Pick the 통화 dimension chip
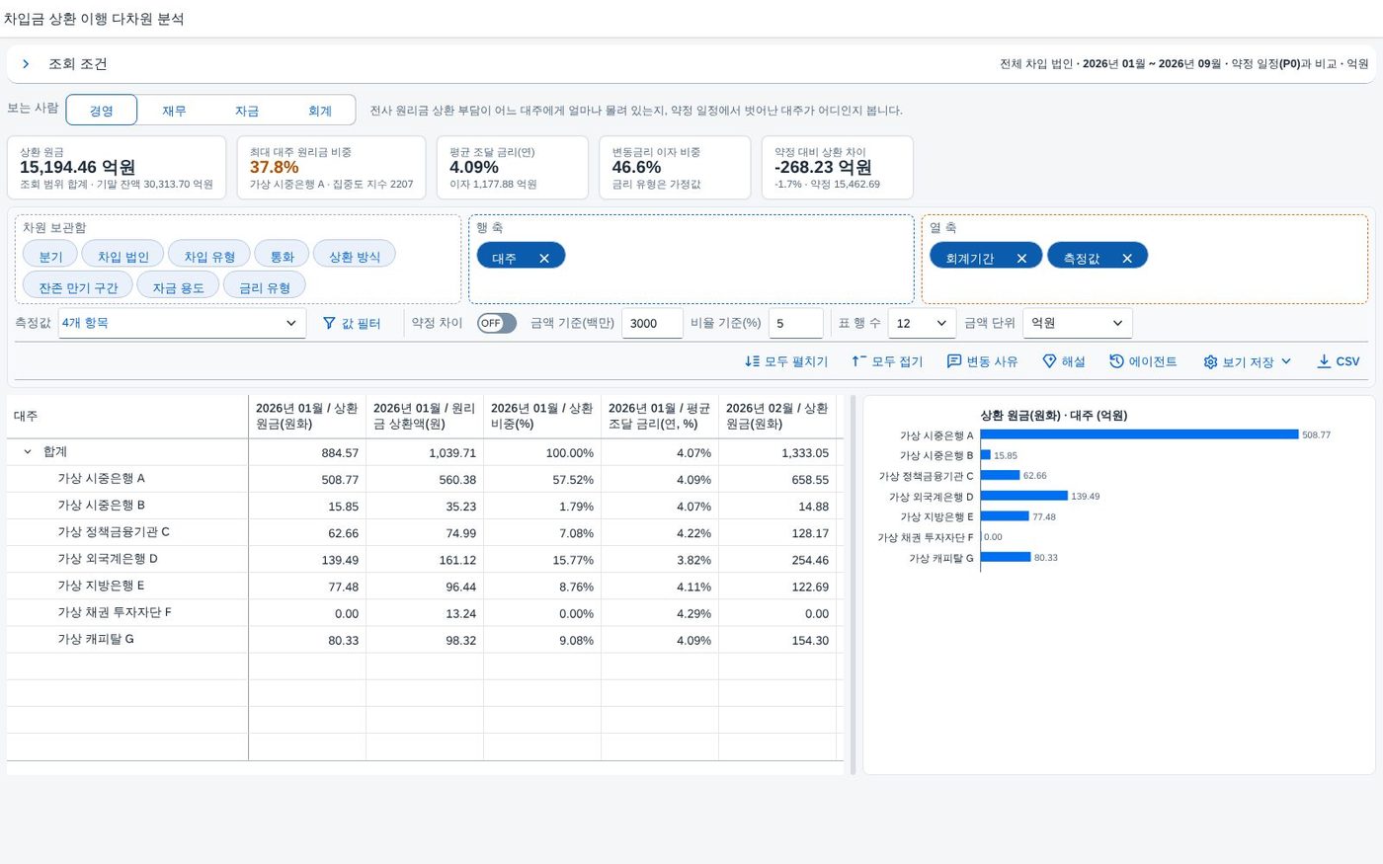The image size is (1383, 864). click(283, 255)
